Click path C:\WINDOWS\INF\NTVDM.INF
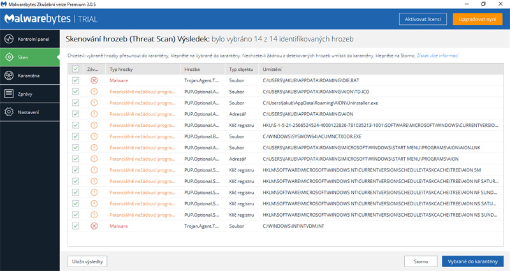Image resolution: width=510 pixels, height=271 pixels. pos(293,226)
